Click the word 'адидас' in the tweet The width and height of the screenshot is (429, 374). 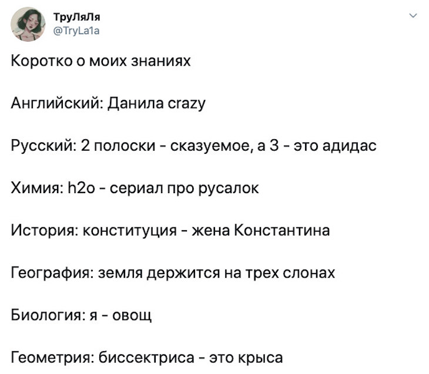[350, 146]
